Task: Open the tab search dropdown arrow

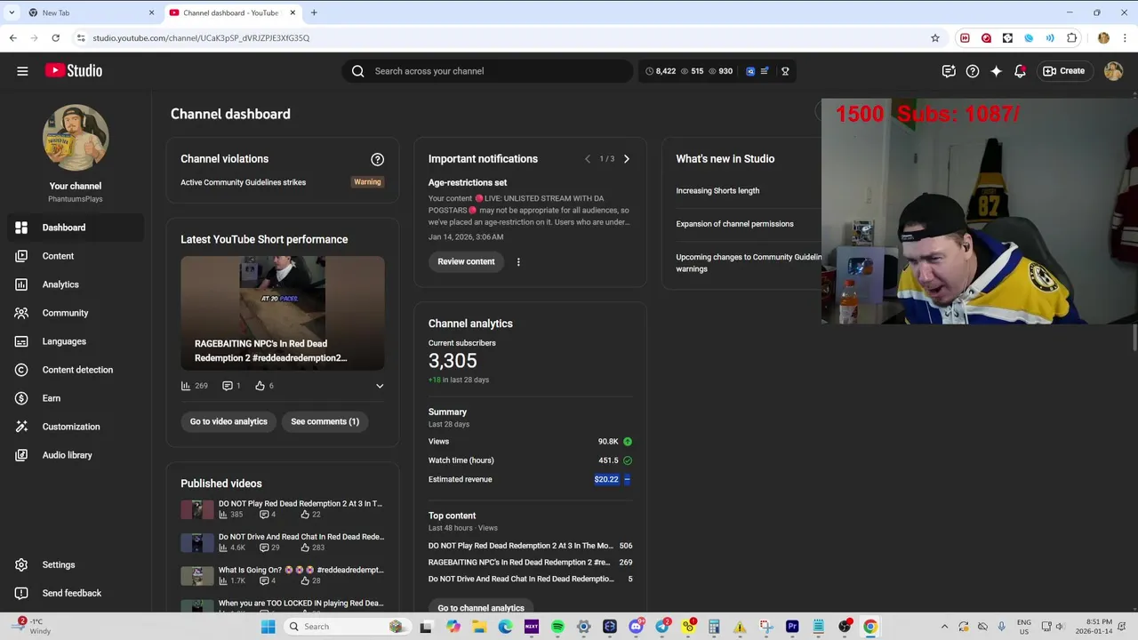Action: click(12, 12)
